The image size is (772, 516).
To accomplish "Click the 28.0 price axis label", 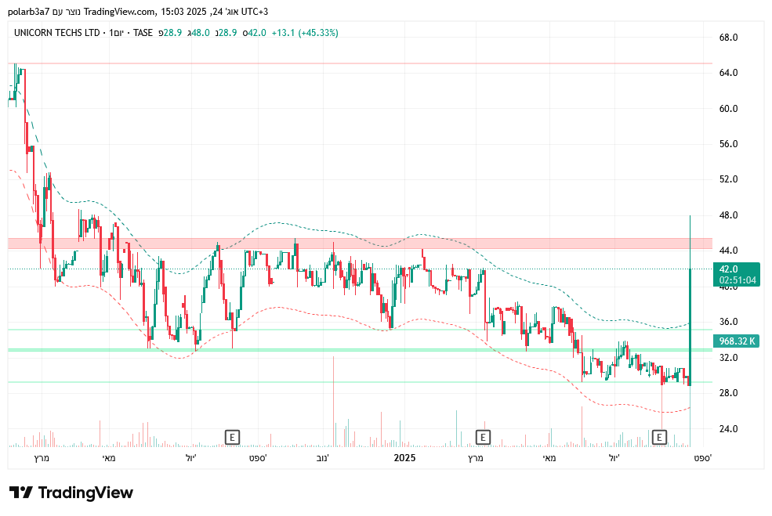I will tap(728, 392).
